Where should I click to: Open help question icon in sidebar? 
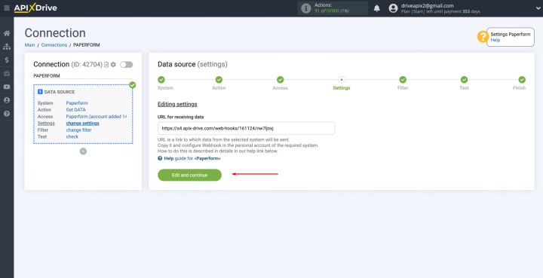click(x=7, y=114)
